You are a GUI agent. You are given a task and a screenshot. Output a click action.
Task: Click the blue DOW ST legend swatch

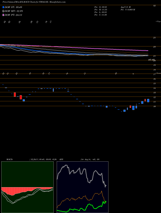3,7
